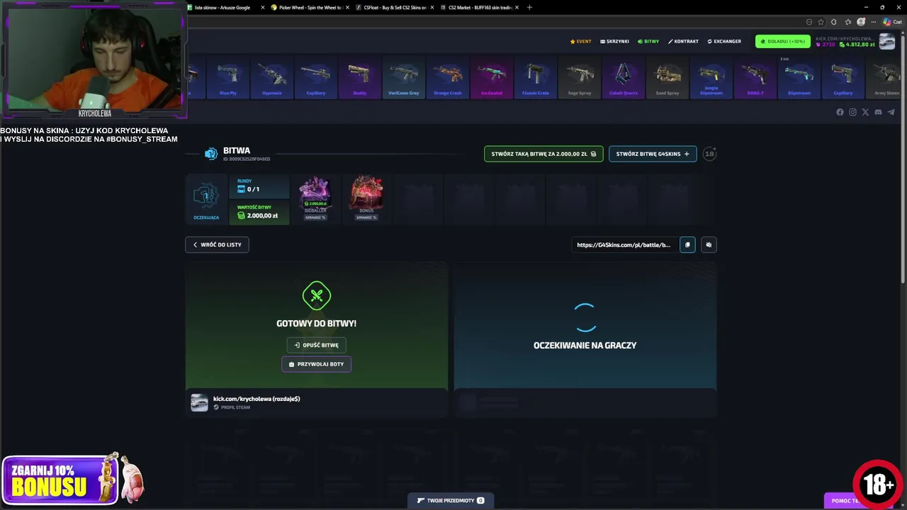Go to the BITWY battles section
Image resolution: width=907 pixels, height=510 pixels.
(x=648, y=41)
